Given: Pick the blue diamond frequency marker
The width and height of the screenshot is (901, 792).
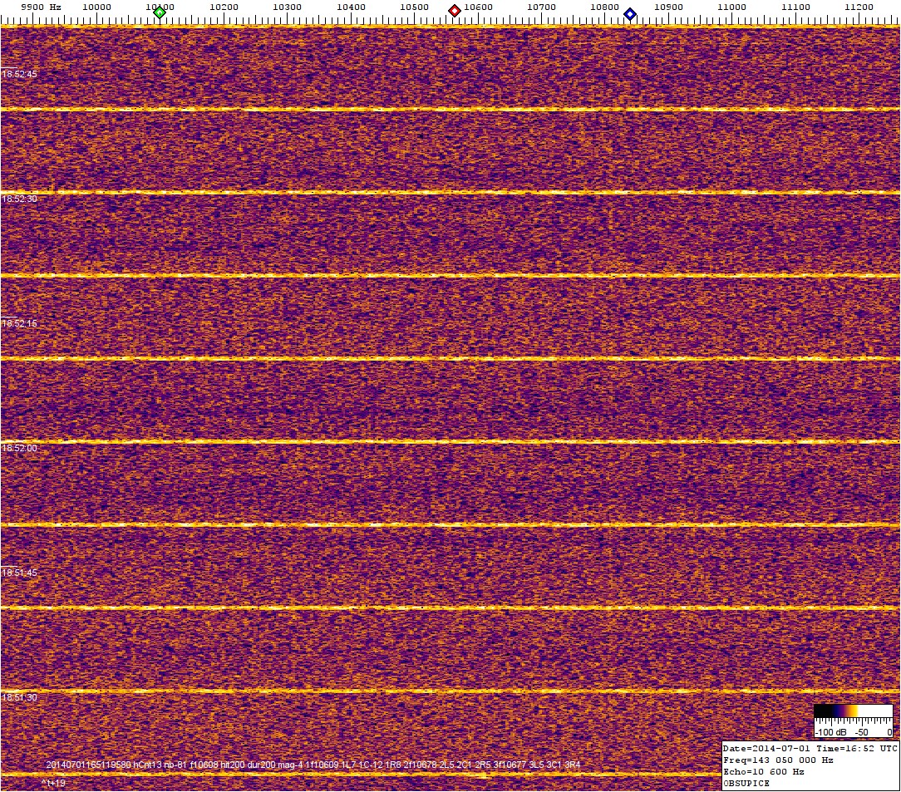Looking at the screenshot, I should (x=630, y=13).
